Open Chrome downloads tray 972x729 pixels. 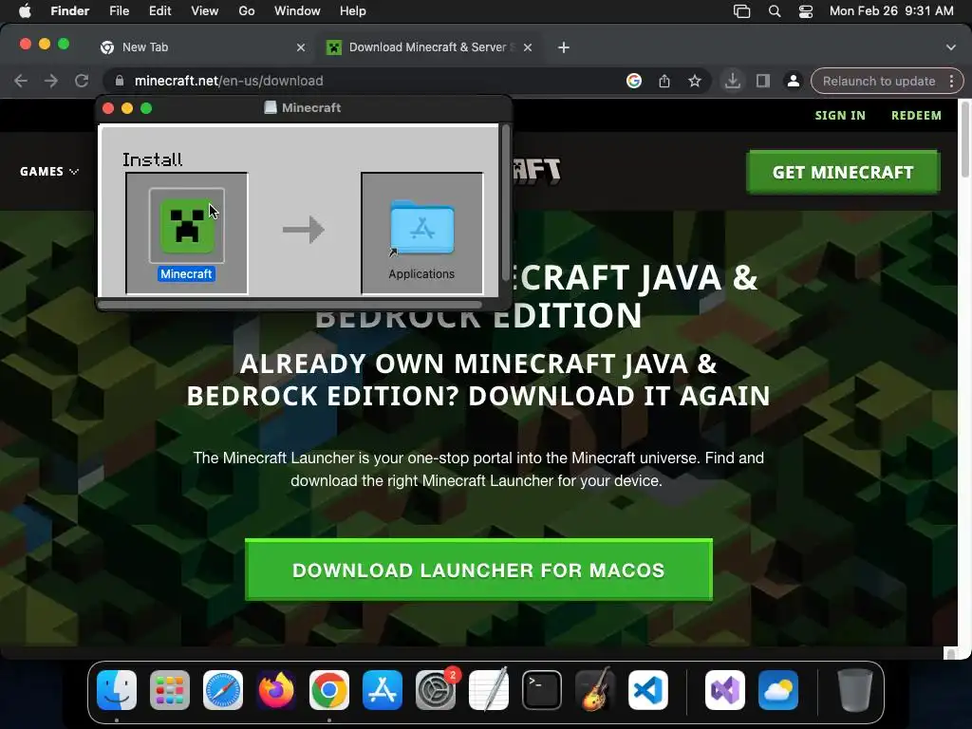click(732, 82)
